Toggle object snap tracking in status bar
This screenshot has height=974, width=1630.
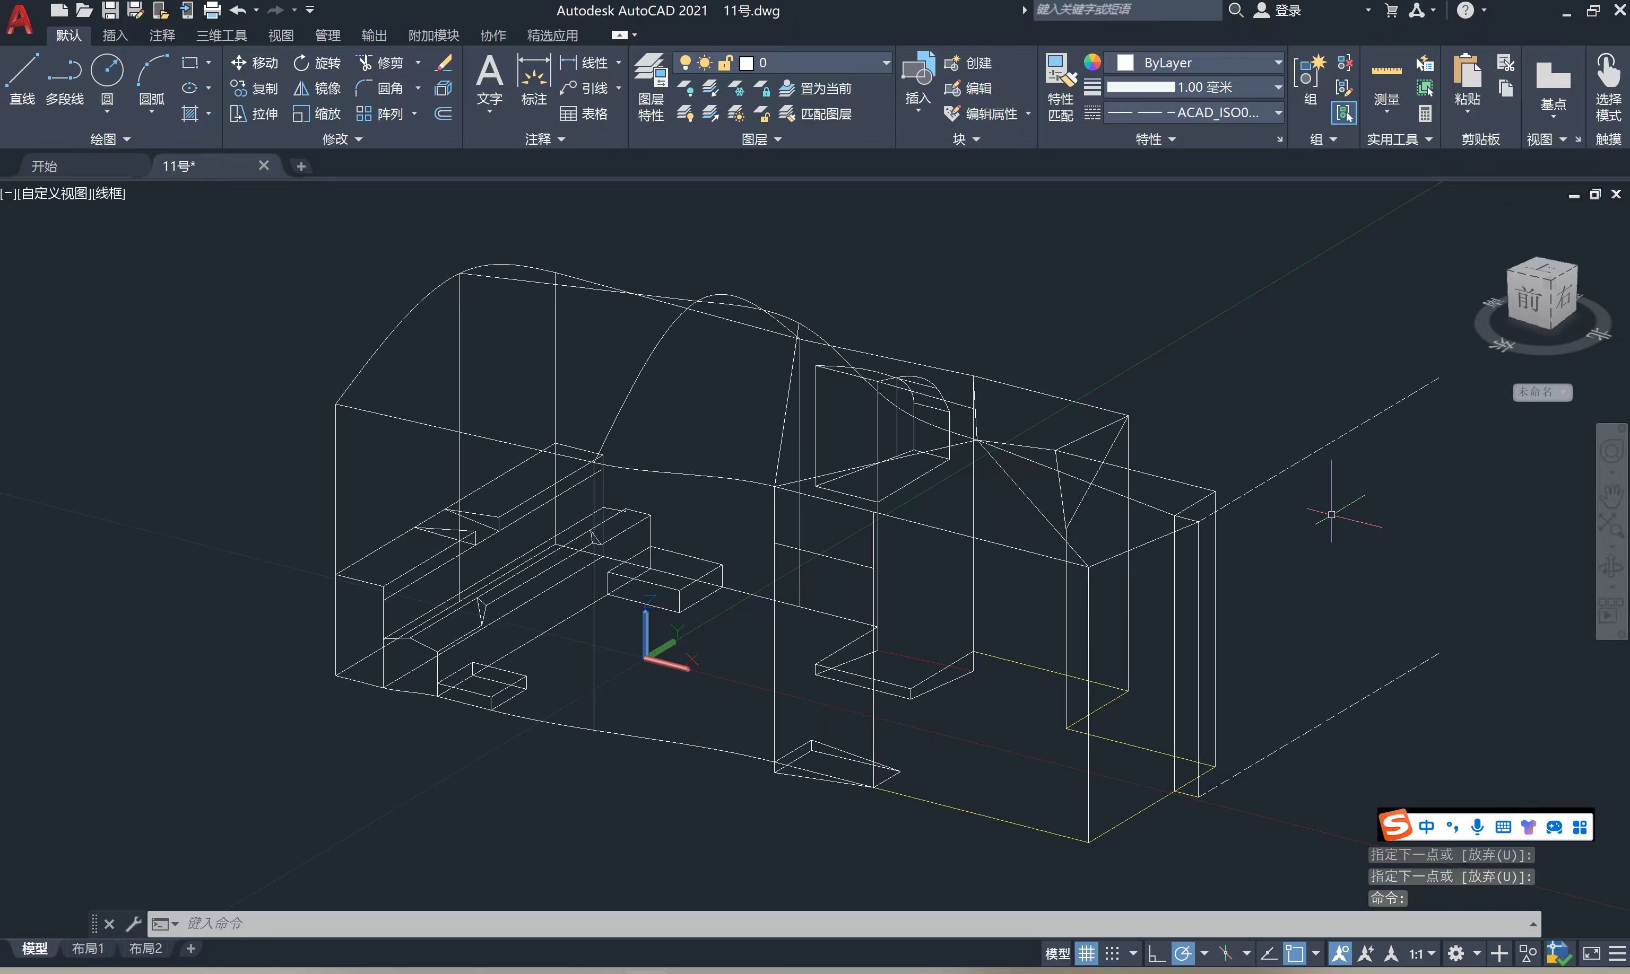coord(1269,953)
